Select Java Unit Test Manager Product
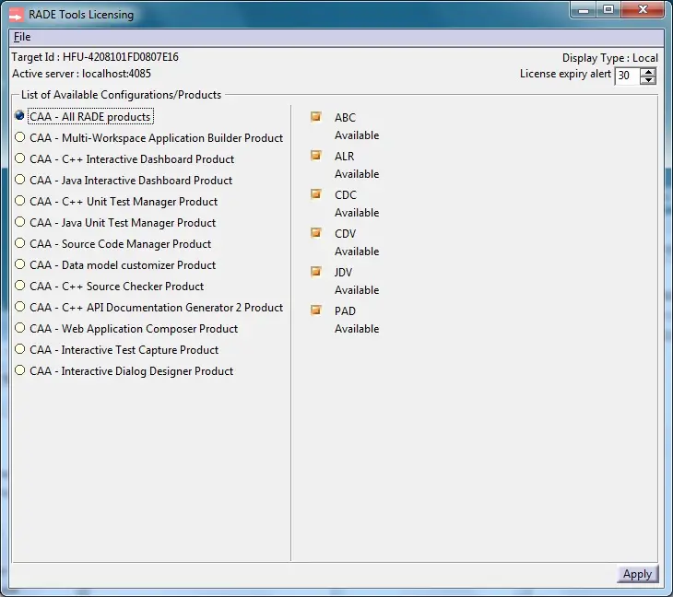Screen dimensions: 673x597 coord(19,222)
